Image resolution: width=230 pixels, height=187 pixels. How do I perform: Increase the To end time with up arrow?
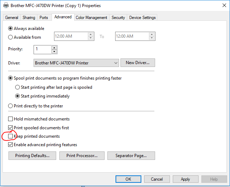tap(152, 35)
